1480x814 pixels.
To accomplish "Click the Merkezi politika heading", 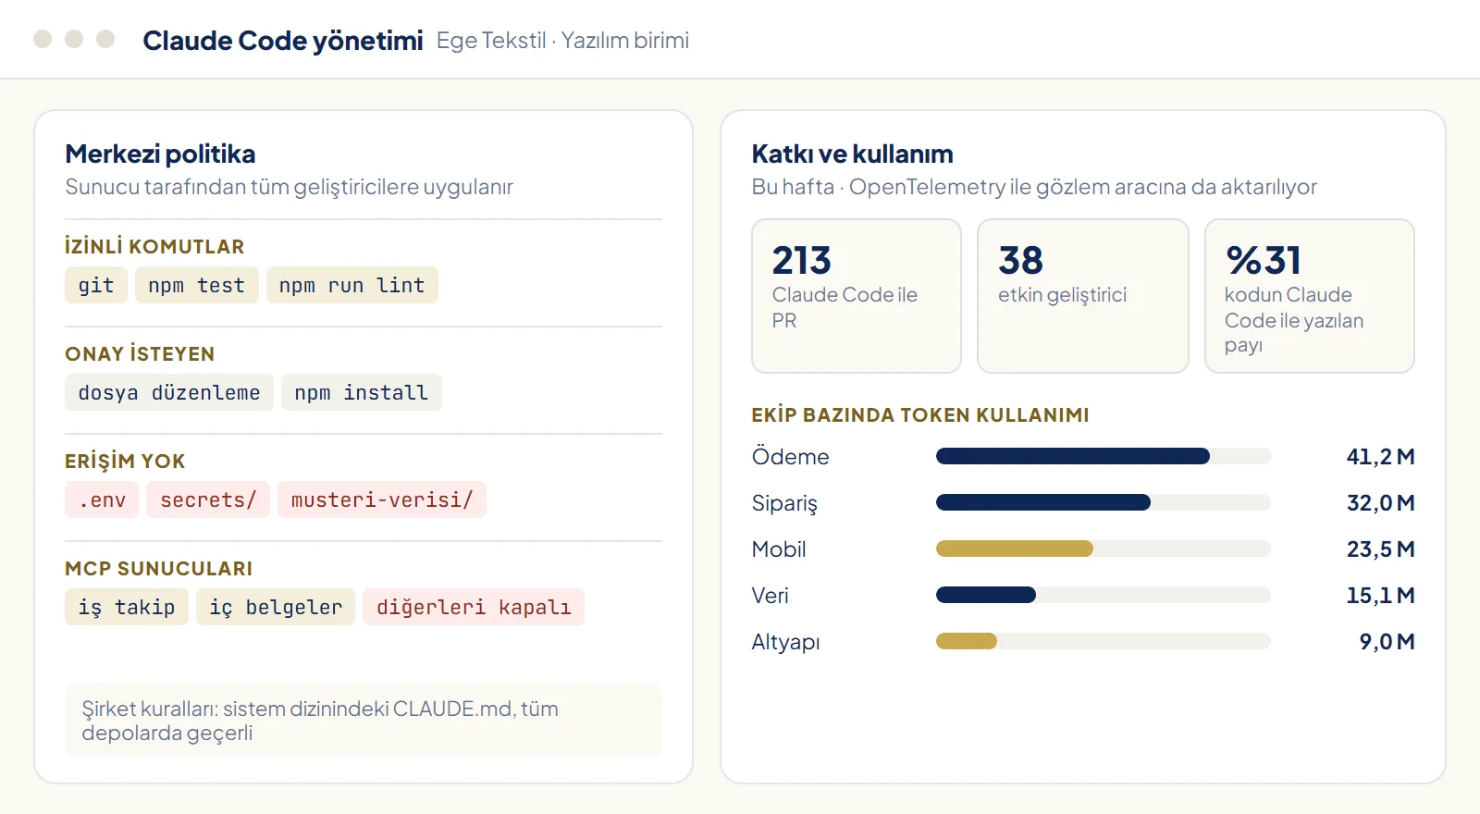I will click(x=160, y=154).
